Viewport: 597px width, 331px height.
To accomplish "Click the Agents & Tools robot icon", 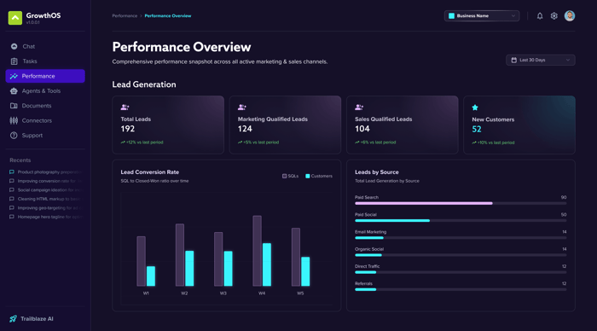I will coord(14,91).
